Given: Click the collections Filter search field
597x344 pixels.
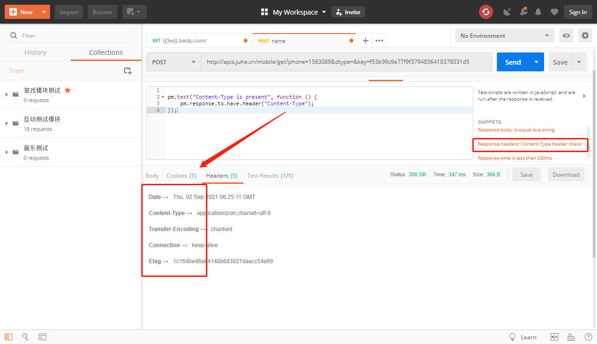Looking at the screenshot, I should 70,35.
